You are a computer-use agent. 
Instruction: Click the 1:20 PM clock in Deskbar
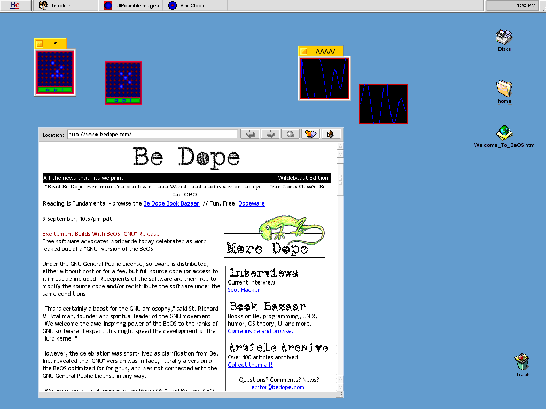pos(516,6)
